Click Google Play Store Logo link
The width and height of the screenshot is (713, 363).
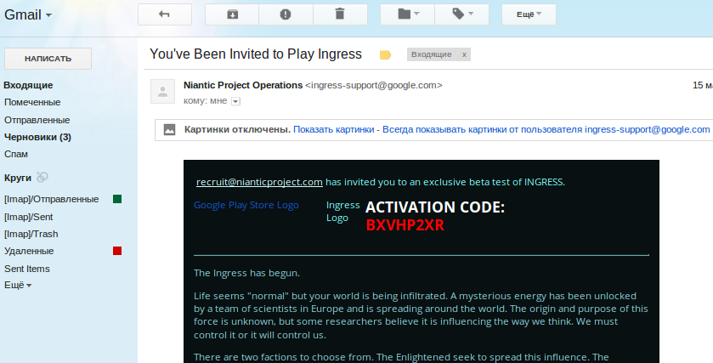point(246,205)
